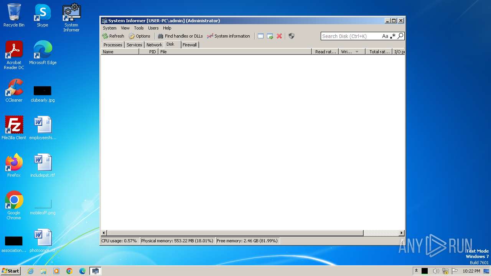The width and height of the screenshot is (491, 276).
Task: Select the Recycle Bin desktop icon
Action: (x=14, y=15)
